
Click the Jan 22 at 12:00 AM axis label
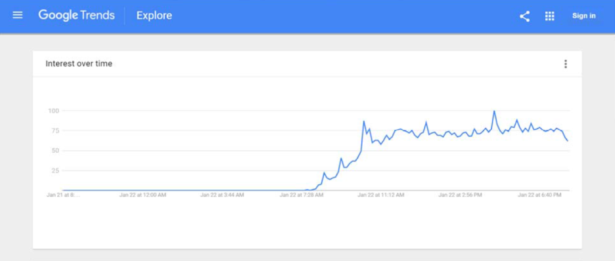[143, 195]
